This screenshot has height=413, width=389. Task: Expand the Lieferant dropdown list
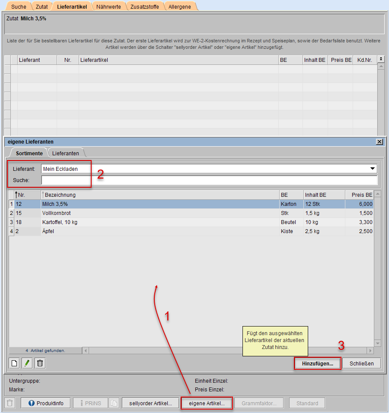[372, 169]
